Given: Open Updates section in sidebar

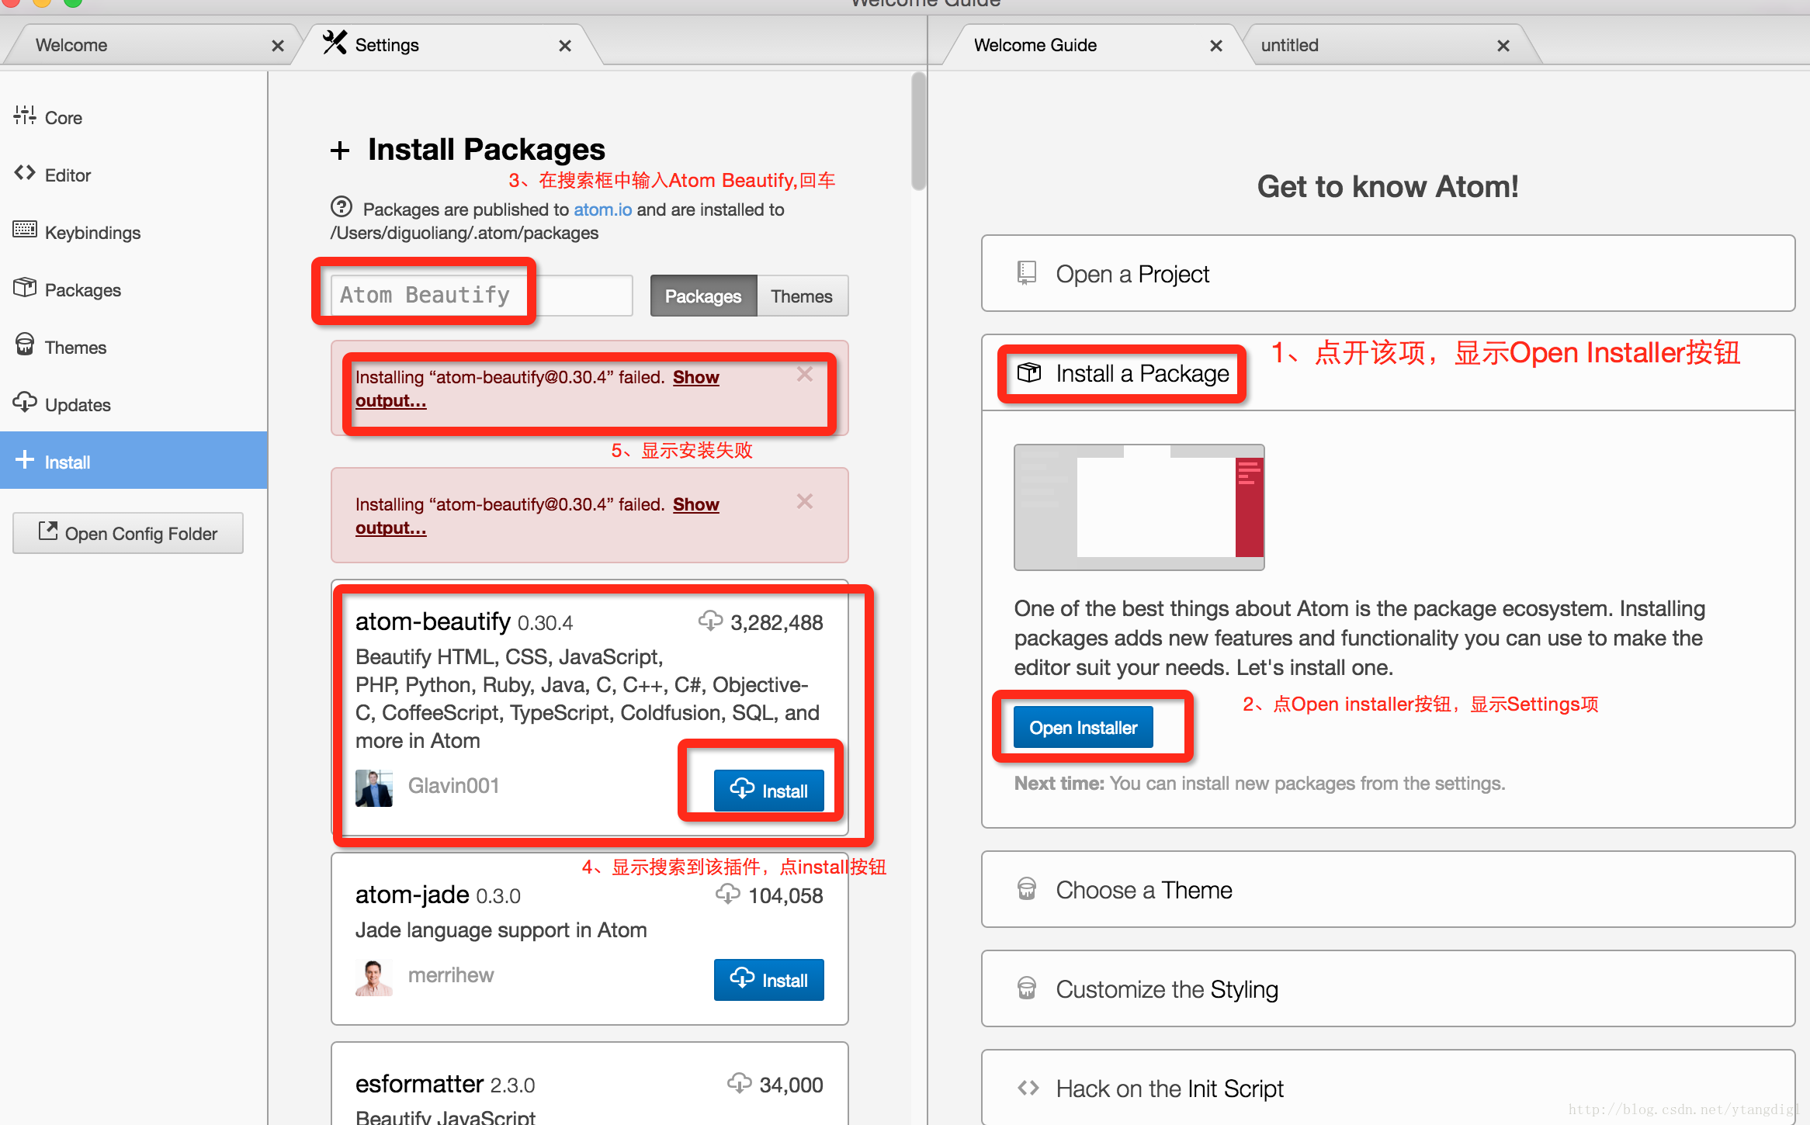Looking at the screenshot, I should tap(133, 404).
